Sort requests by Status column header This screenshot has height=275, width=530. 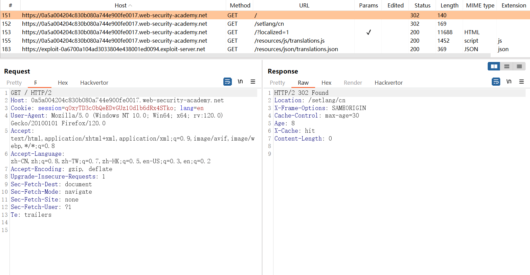pyautogui.click(x=422, y=5)
